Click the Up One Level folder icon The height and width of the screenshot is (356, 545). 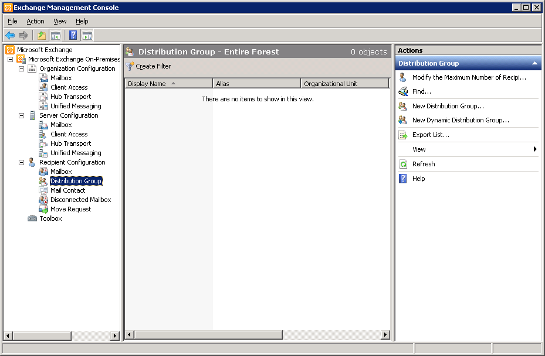point(42,35)
